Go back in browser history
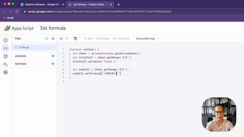This screenshot has height=137, width=244. (x=4, y=11)
